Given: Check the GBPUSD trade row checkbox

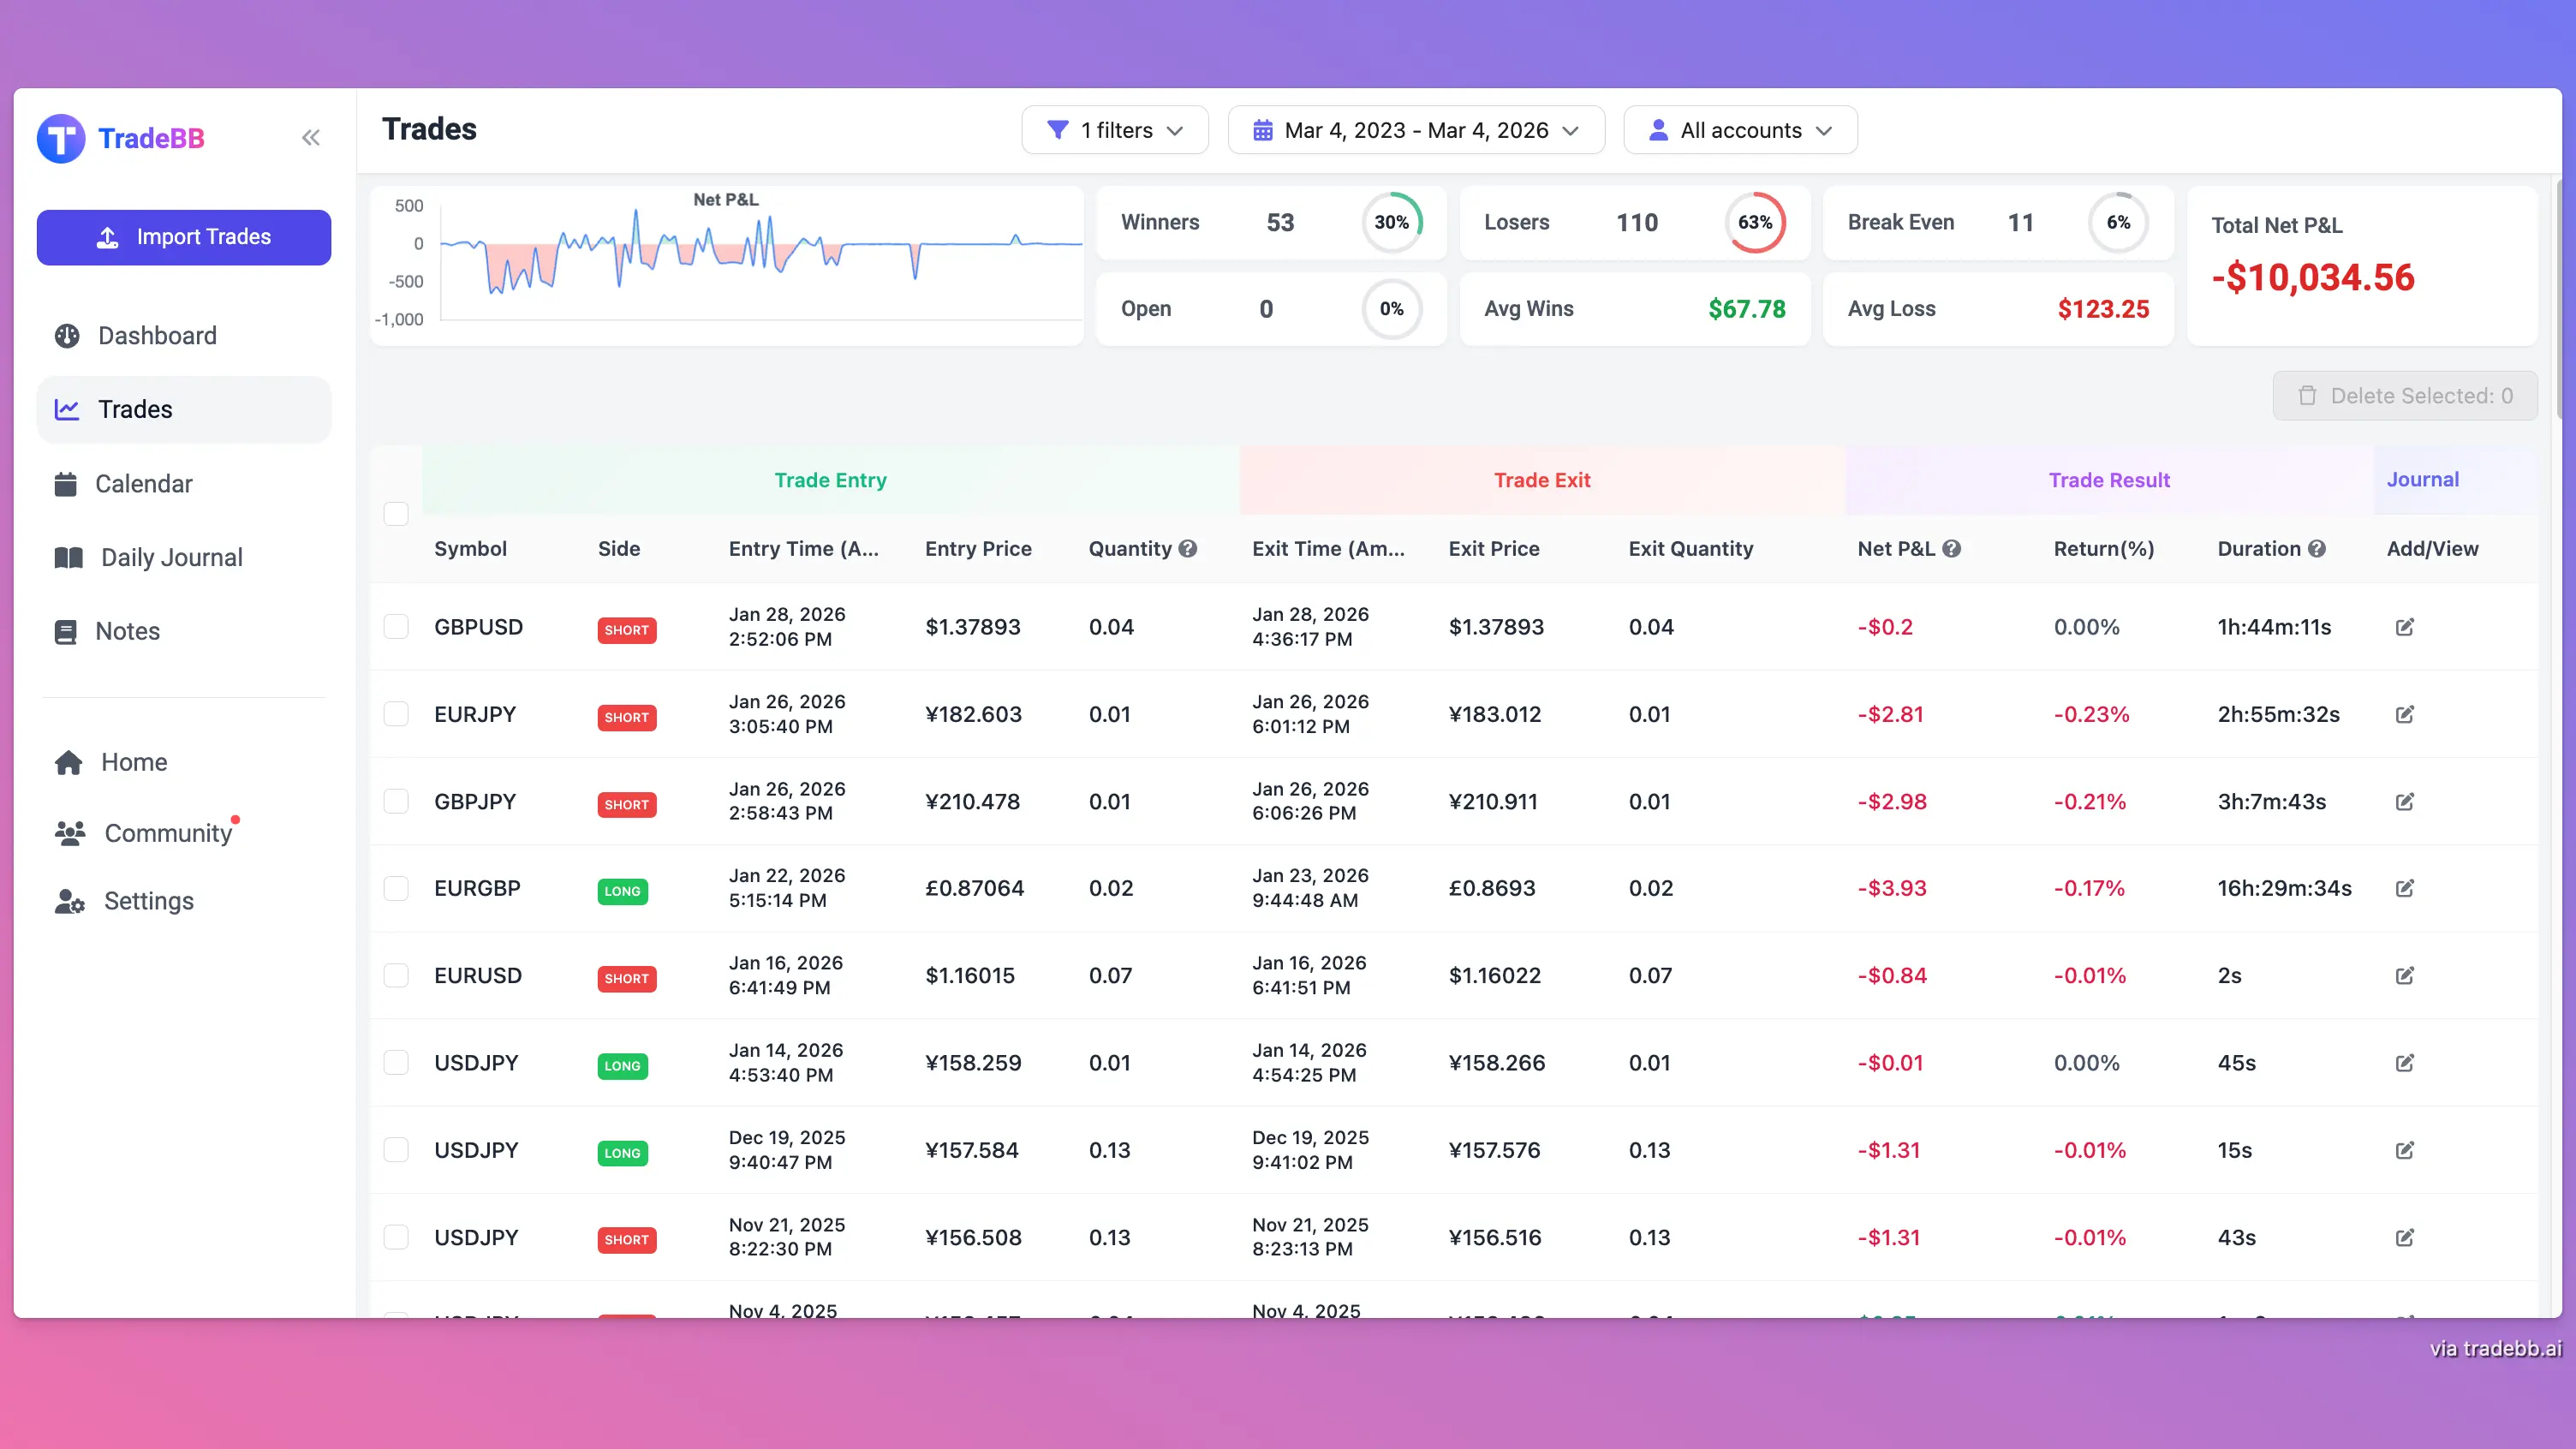Looking at the screenshot, I should click(x=396, y=627).
